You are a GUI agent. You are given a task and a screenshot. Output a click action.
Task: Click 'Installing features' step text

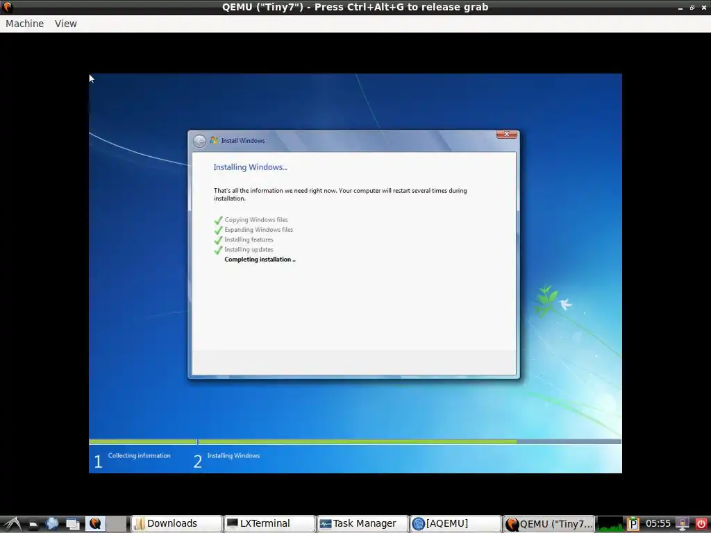249,239
